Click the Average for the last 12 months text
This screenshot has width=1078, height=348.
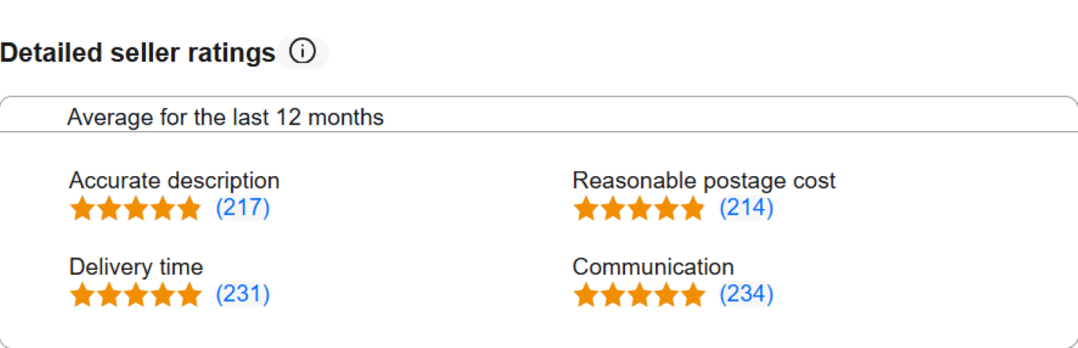pyautogui.click(x=225, y=118)
